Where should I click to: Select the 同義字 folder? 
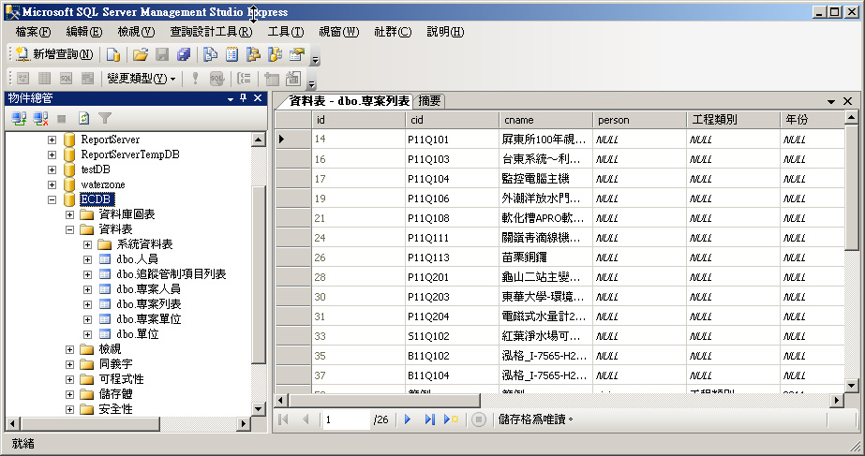116,364
